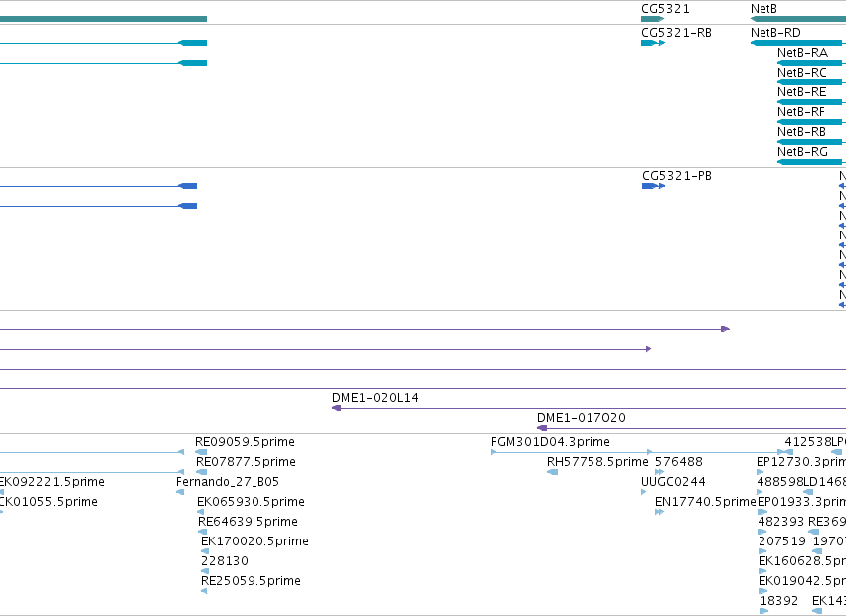Select the UUGC0244 label
Image resolution: width=846 pixels, height=616 pixels.
tap(673, 482)
